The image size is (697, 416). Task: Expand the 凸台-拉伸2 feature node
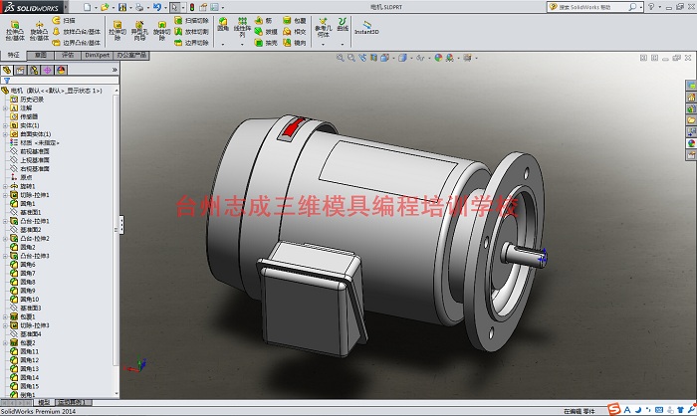click(5, 238)
